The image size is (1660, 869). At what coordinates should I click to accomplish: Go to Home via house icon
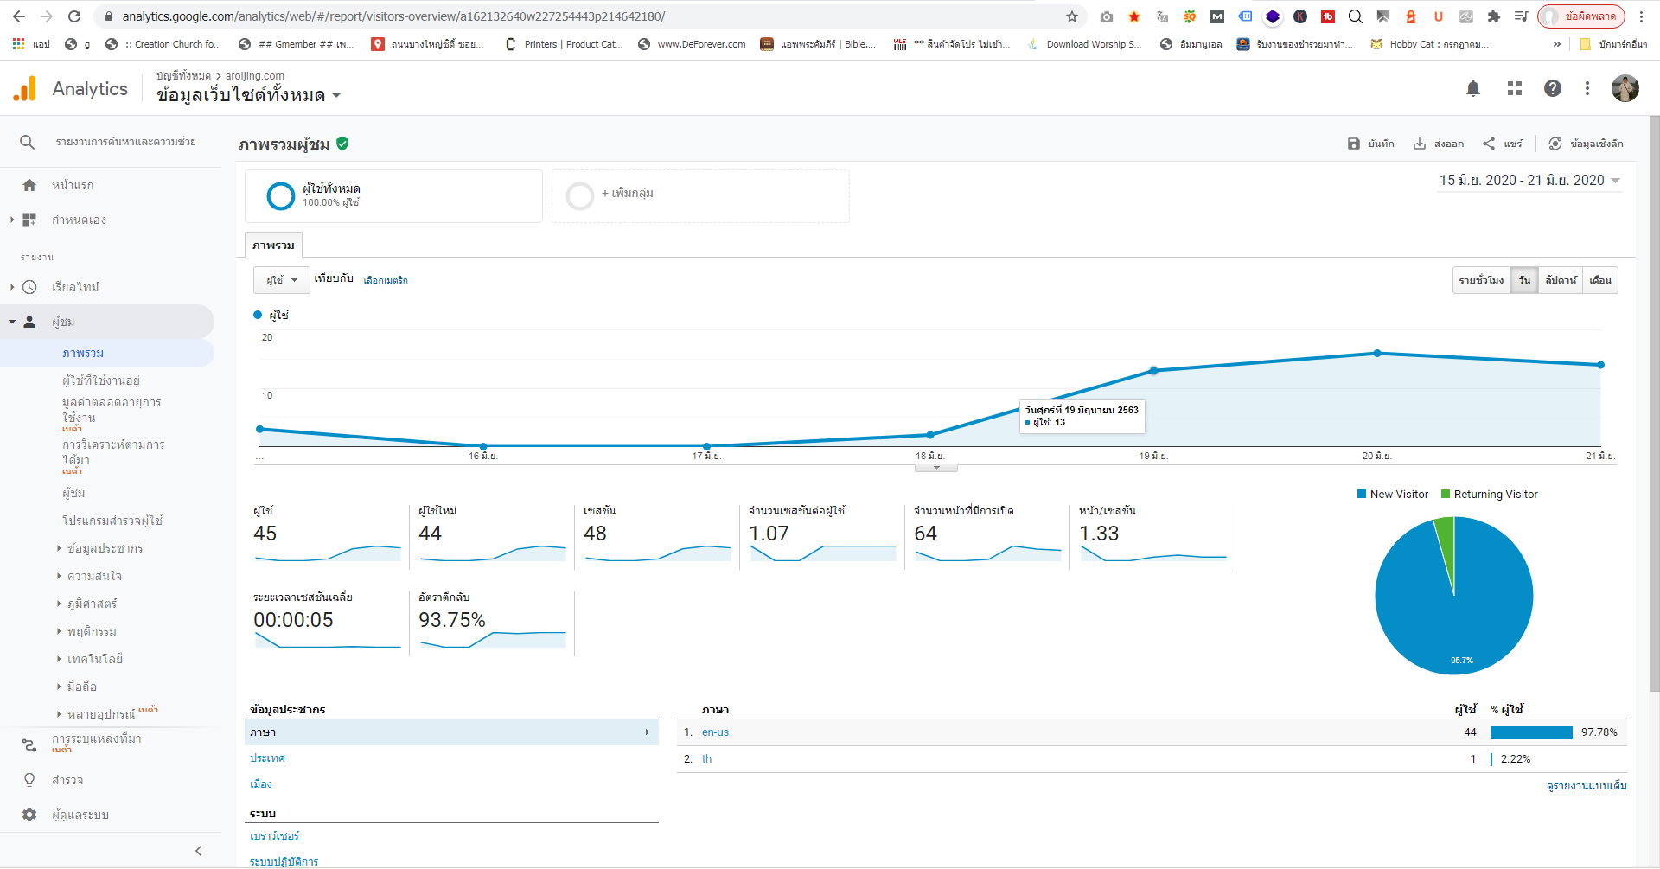(x=29, y=185)
